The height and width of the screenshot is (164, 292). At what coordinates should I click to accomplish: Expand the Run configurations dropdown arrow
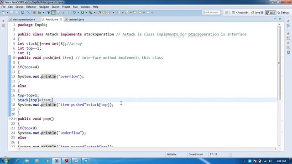tap(86, 12)
